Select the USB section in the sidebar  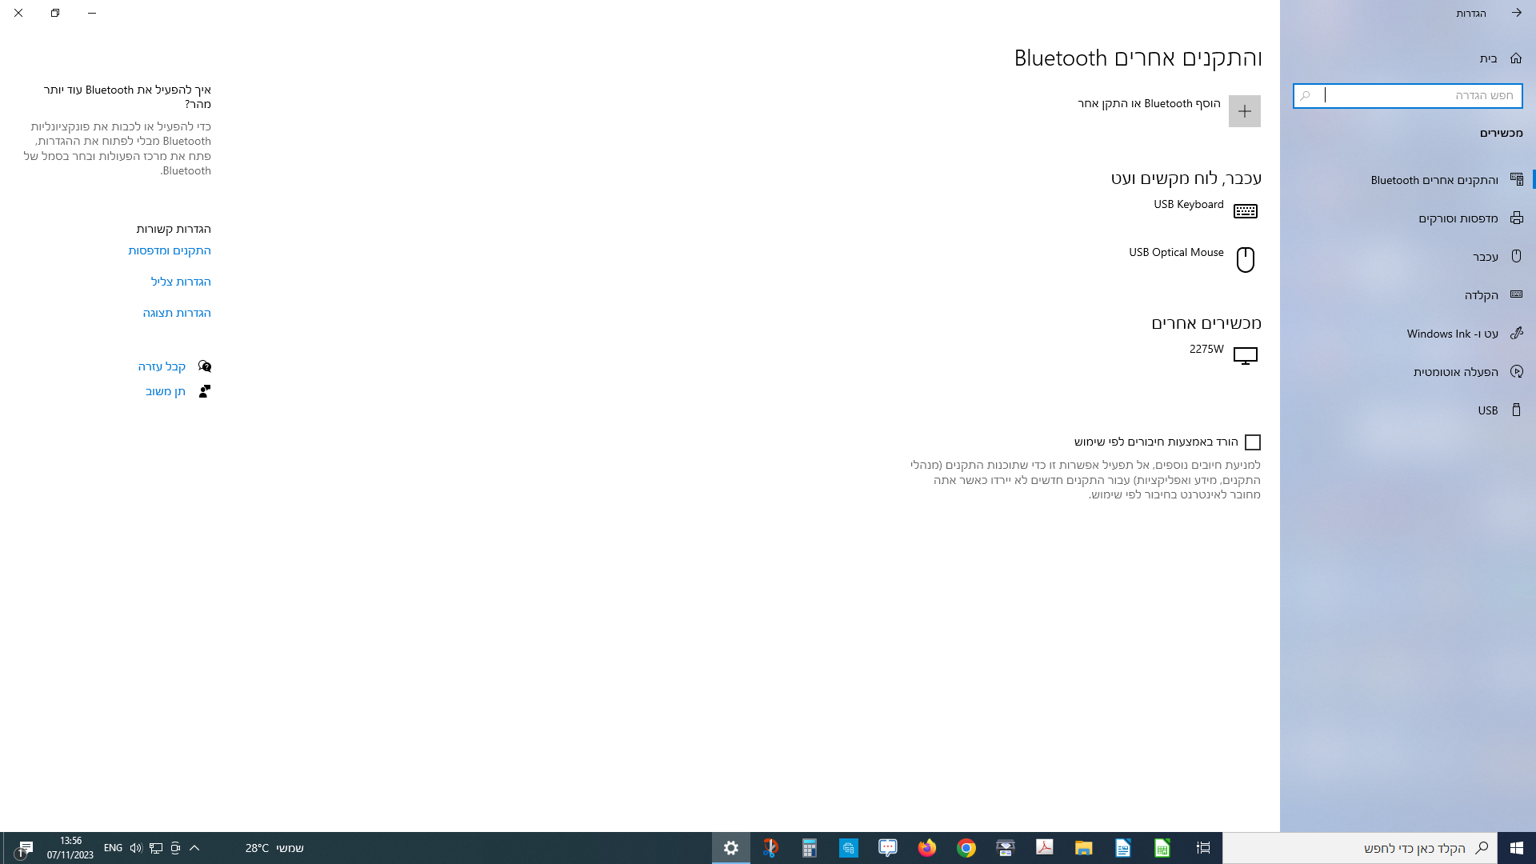tap(1488, 410)
